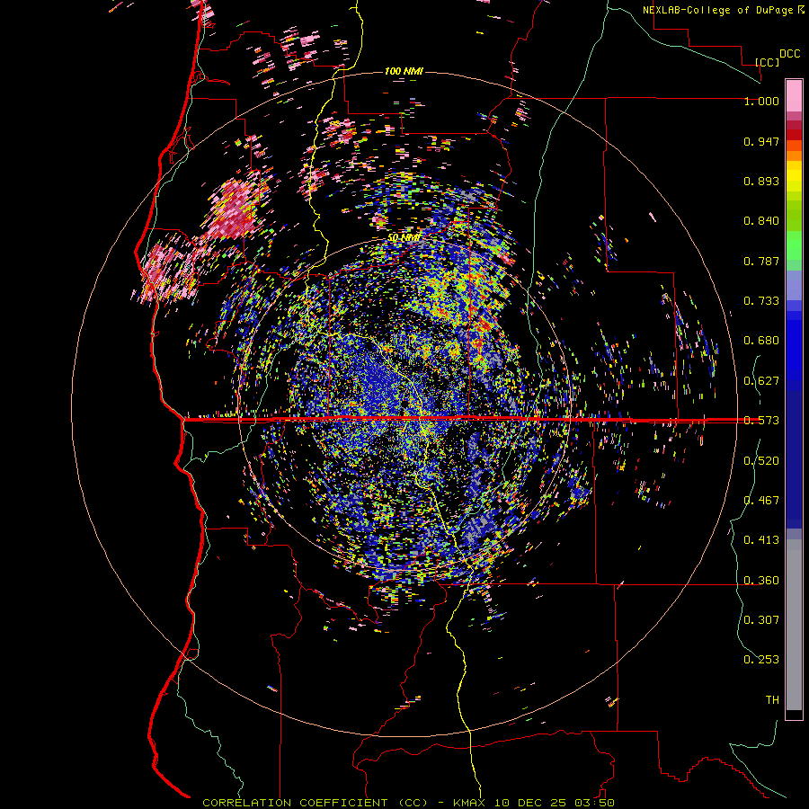Click the 0.307 scale label
The height and width of the screenshot is (809, 809).
point(761,619)
